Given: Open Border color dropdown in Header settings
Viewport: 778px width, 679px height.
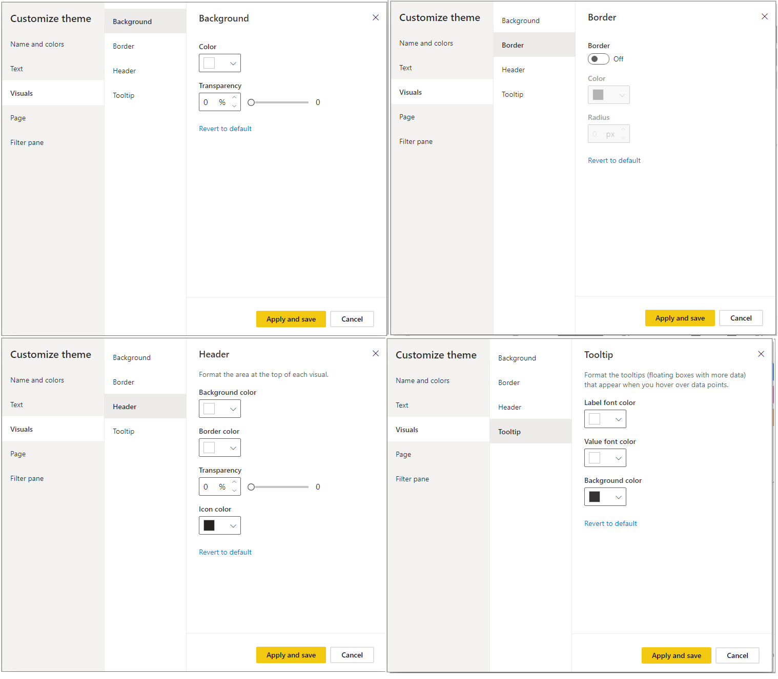Looking at the screenshot, I should coord(220,448).
